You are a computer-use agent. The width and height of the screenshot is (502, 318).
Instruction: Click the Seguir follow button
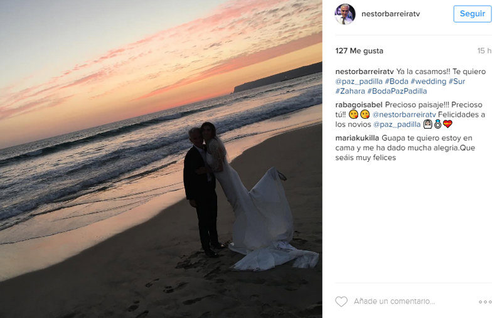[473, 14]
